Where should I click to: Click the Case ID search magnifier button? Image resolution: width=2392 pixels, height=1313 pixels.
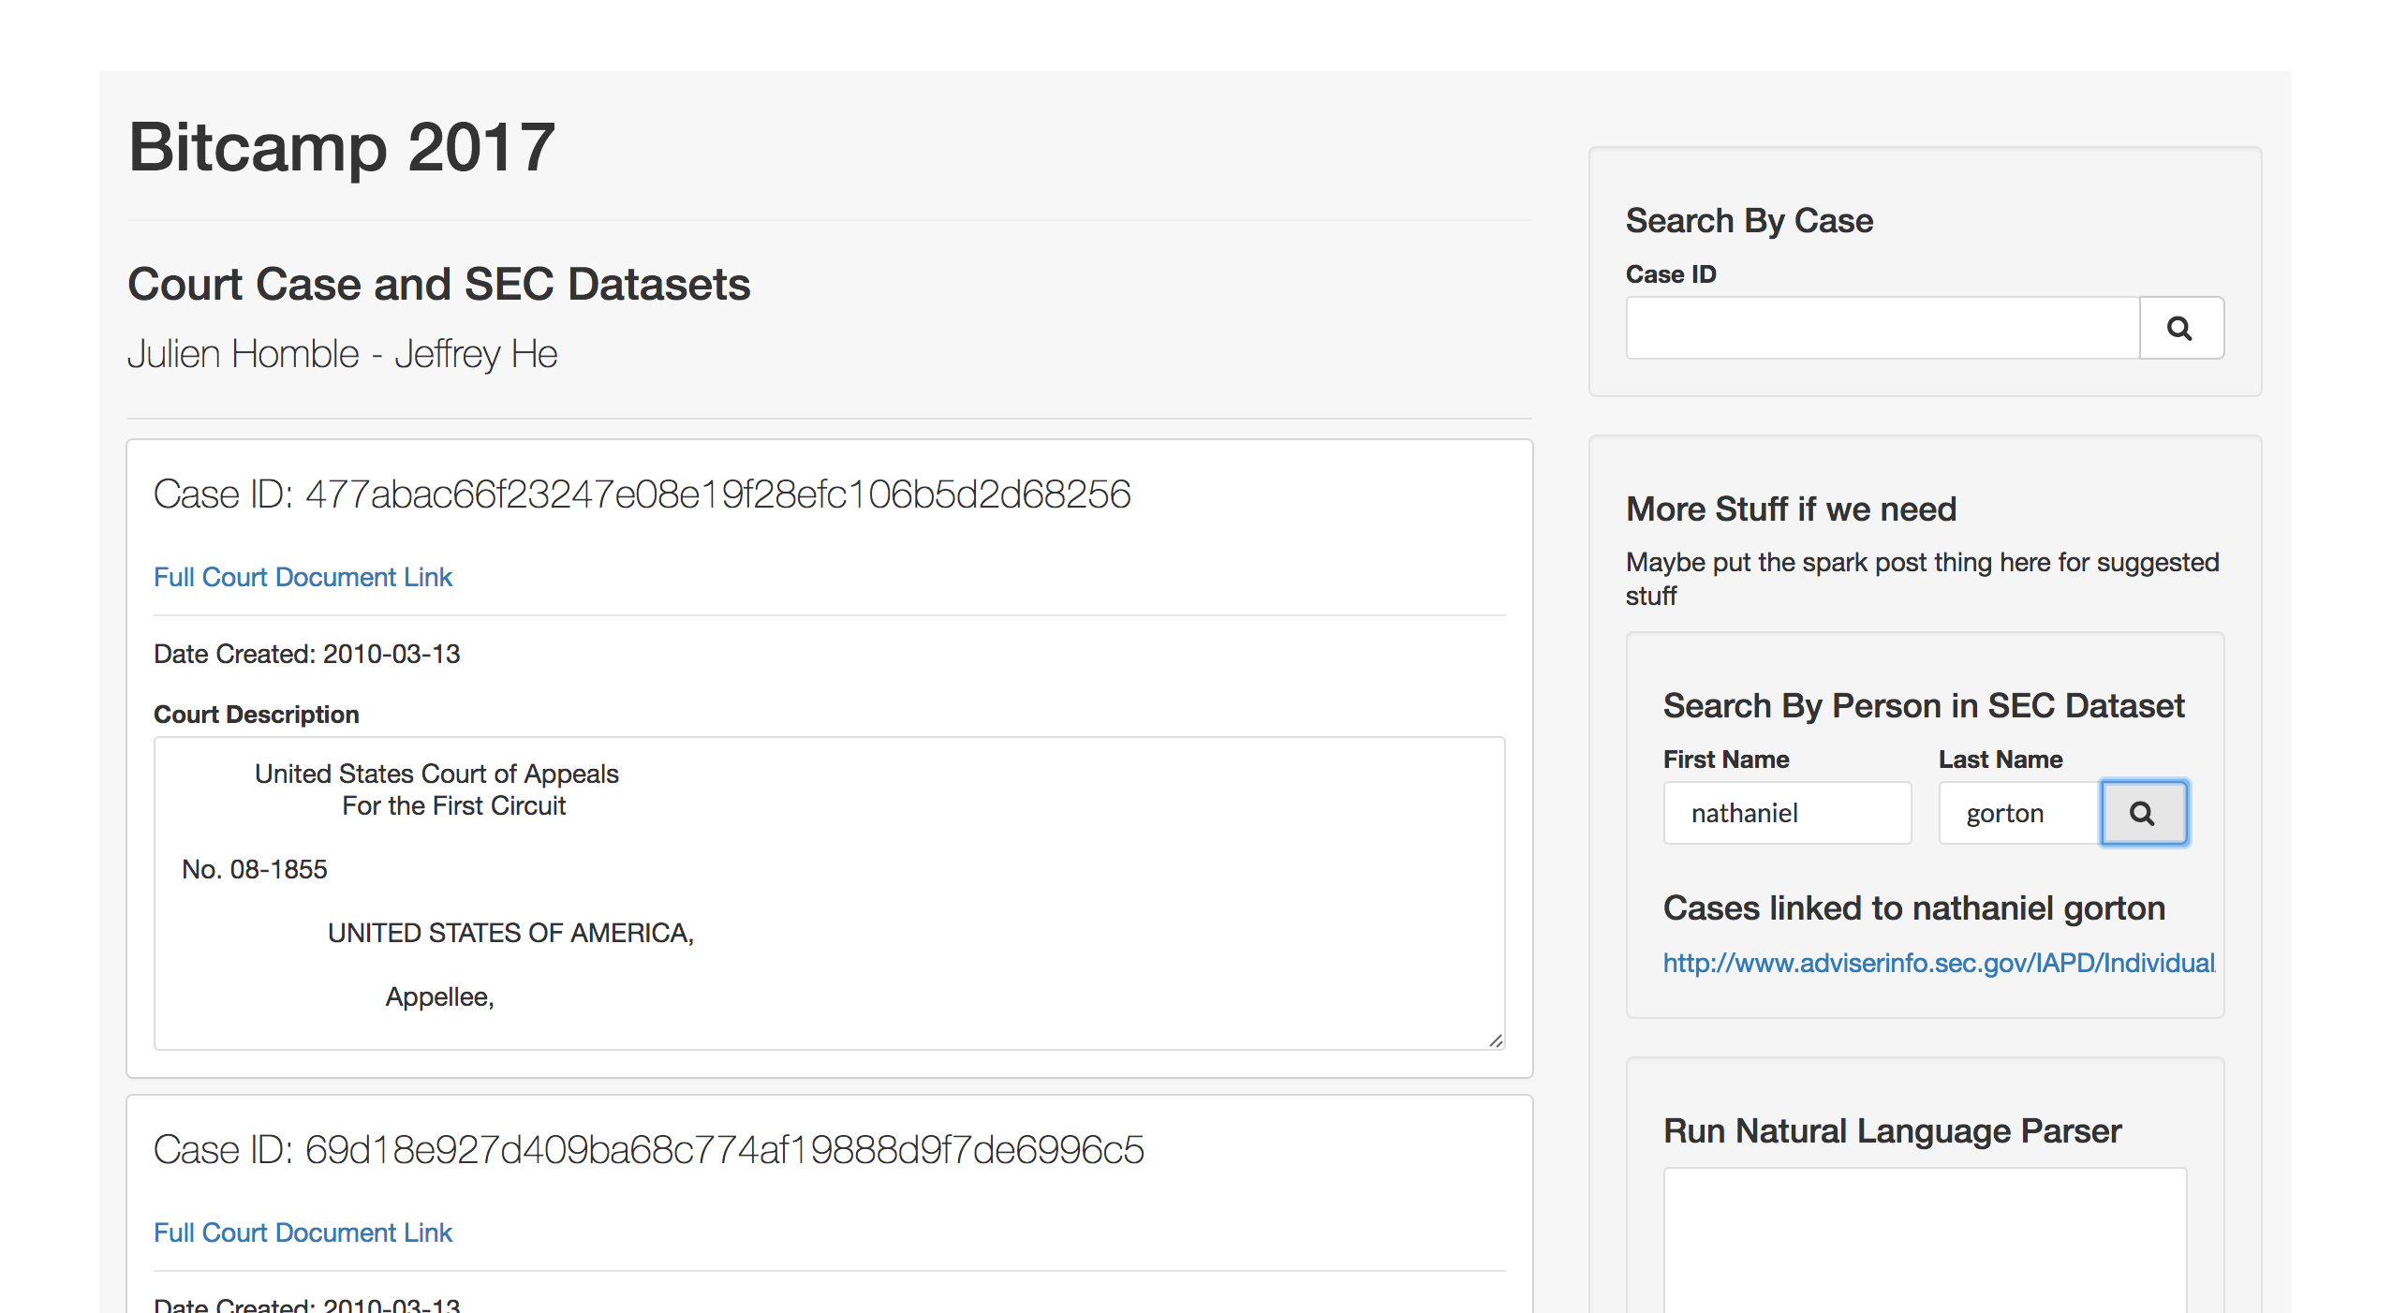pos(2180,328)
